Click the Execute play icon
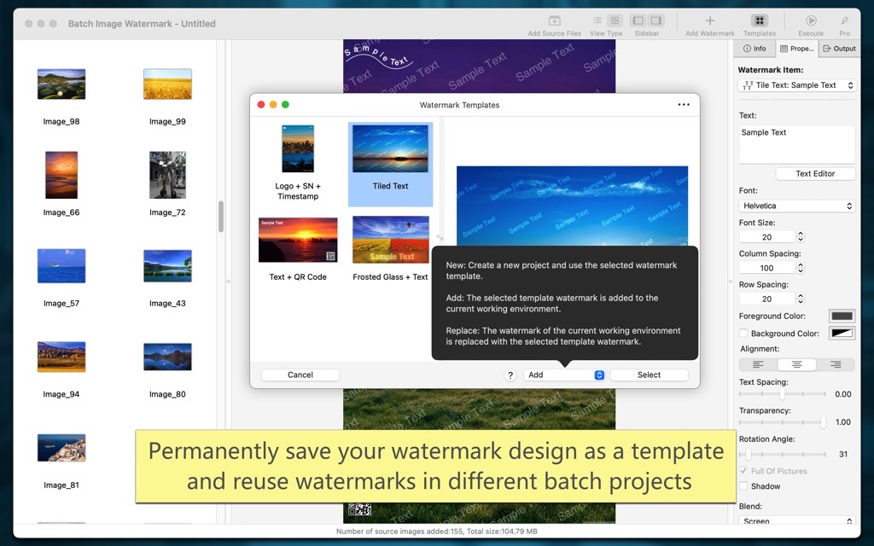The height and width of the screenshot is (546, 874). pos(811,20)
